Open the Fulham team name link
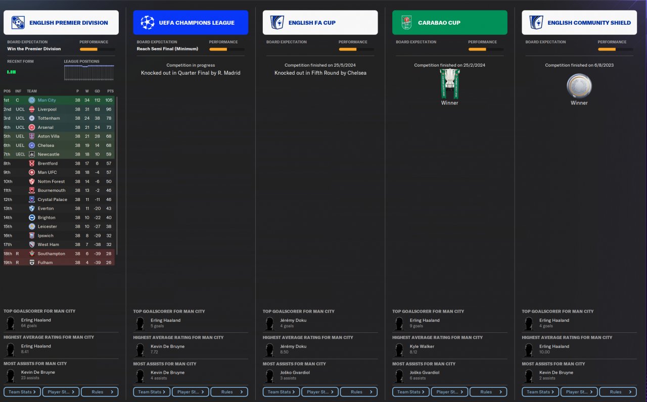This screenshot has height=402, width=647. (x=45, y=263)
